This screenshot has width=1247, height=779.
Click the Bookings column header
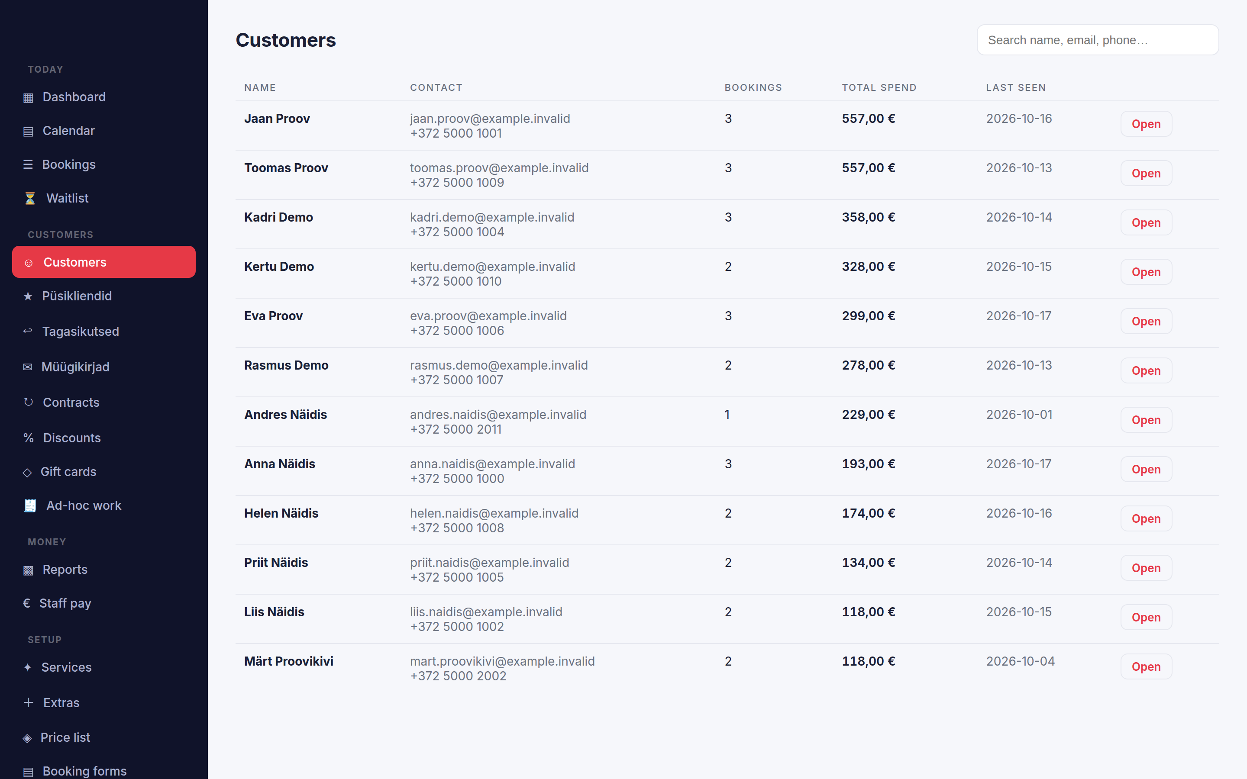(753, 87)
